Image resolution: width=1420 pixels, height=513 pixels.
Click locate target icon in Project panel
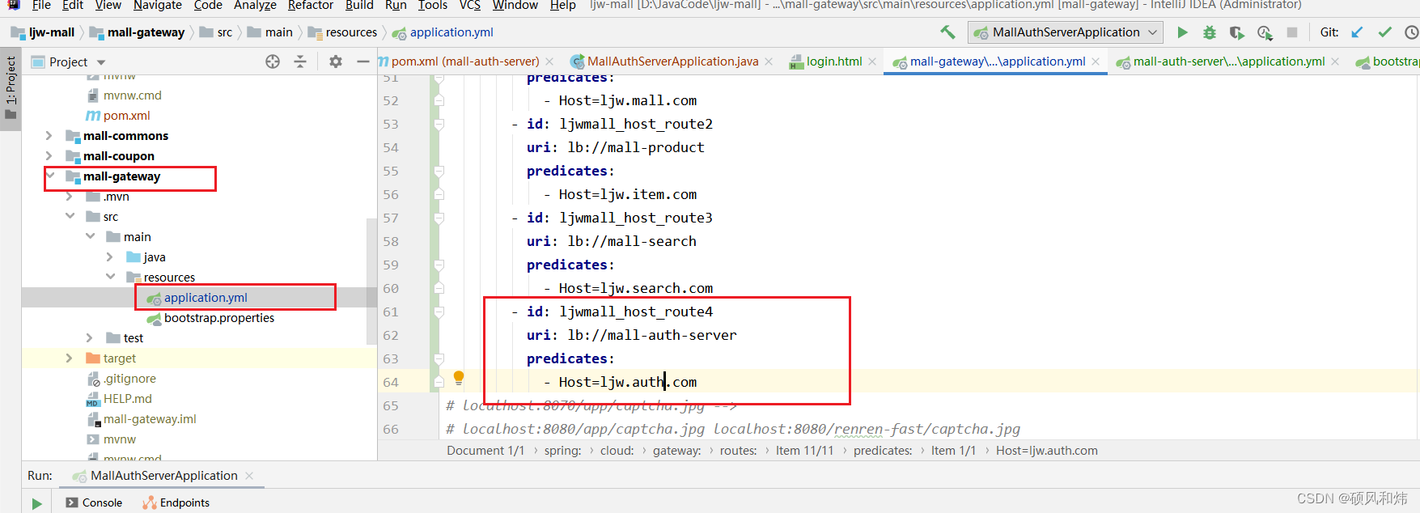point(273,61)
